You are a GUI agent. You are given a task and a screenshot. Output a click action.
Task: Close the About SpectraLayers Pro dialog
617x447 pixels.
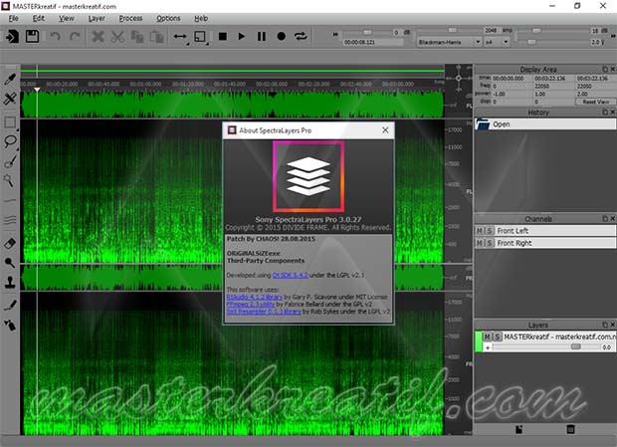(385, 130)
